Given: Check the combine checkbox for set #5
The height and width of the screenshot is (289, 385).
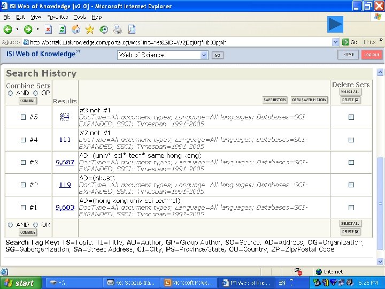Looking at the screenshot, I should pyautogui.click(x=23, y=117).
